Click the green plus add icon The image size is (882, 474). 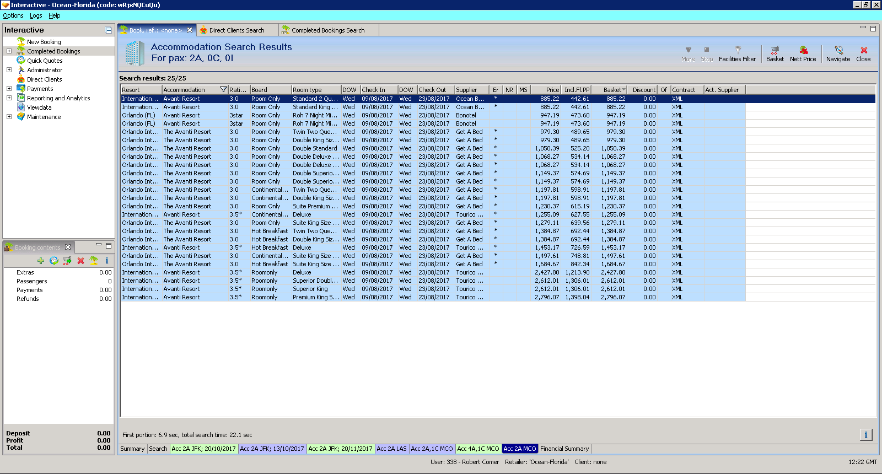(x=41, y=261)
